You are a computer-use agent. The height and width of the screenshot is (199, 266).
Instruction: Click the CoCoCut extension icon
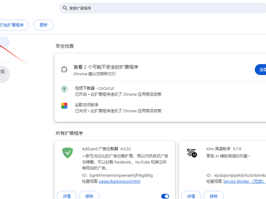coord(64,89)
